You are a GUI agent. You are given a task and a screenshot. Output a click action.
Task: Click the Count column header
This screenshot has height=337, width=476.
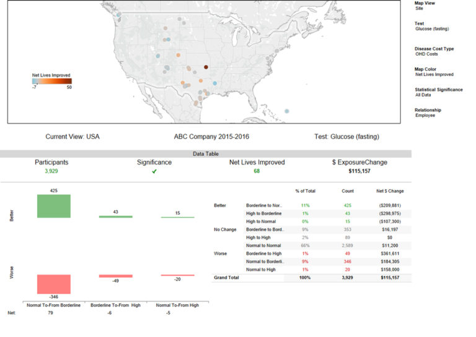coord(348,191)
